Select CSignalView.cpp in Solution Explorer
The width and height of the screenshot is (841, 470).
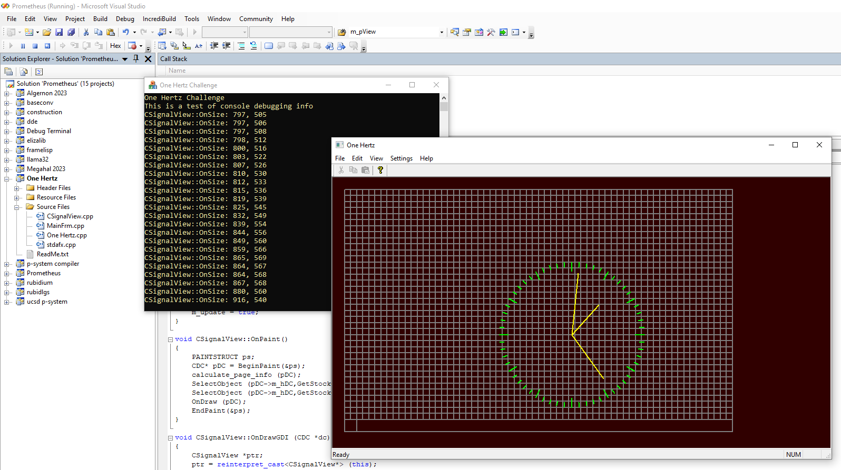tap(70, 216)
